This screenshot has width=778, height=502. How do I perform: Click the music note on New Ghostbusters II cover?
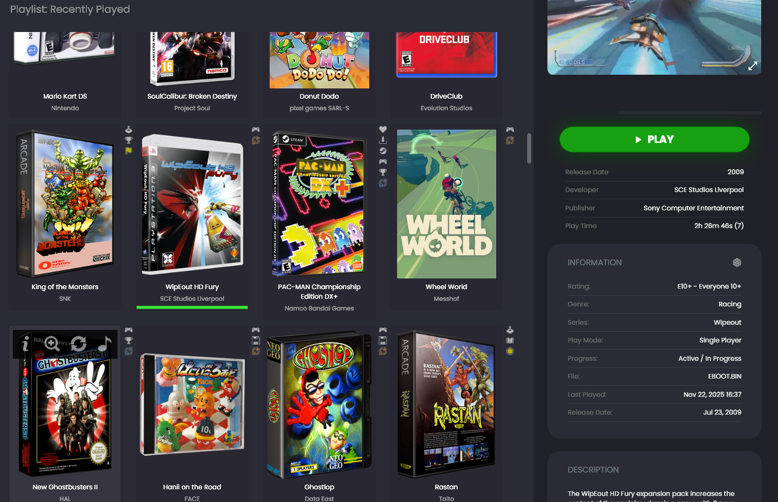[105, 343]
